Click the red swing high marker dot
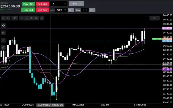The width and height of the screenshot is (173, 108). 30,46
